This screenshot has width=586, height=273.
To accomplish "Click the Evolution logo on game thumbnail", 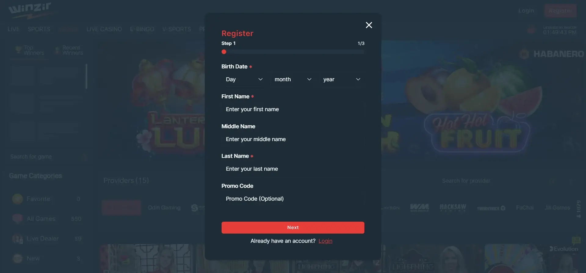I will click(564, 249).
